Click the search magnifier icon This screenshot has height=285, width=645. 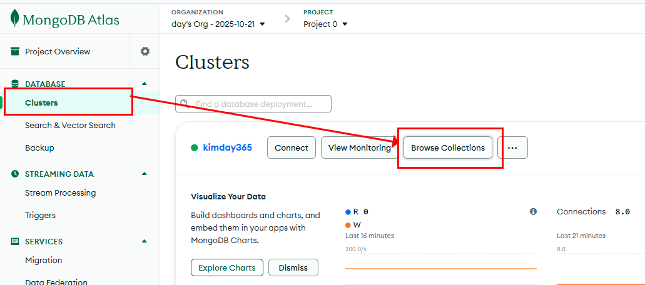point(185,104)
